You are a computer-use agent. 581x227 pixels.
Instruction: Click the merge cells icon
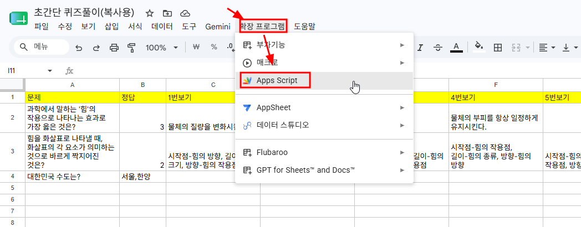pyautogui.click(x=516, y=48)
